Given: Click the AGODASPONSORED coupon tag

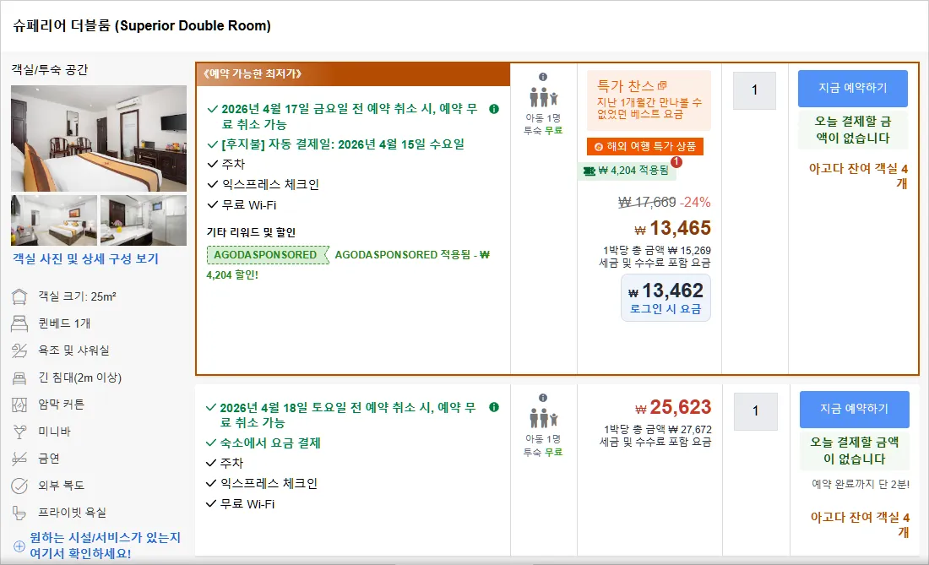Looking at the screenshot, I should 267,255.
